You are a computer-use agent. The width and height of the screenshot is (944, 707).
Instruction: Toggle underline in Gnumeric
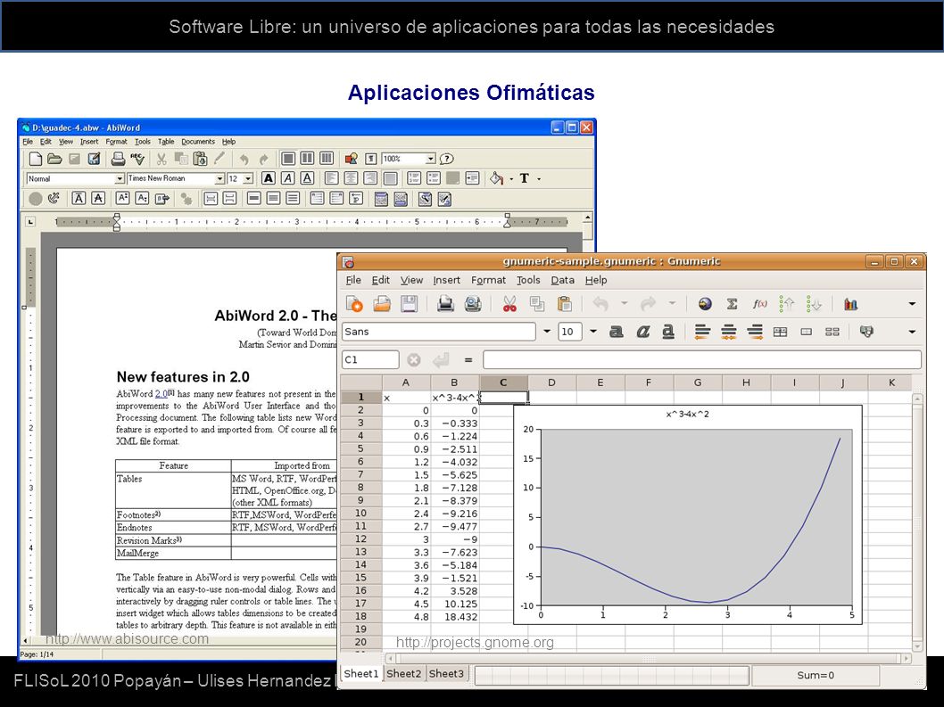[x=668, y=332]
